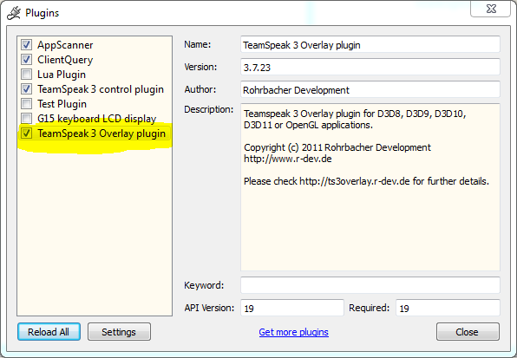Select AppScanner in the plugin list
This screenshot has height=358, width=517.
pyautogui.click(x=65, y=45)
